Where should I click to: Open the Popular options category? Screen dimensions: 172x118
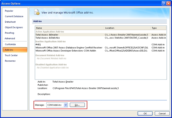[x=9, y=11]
